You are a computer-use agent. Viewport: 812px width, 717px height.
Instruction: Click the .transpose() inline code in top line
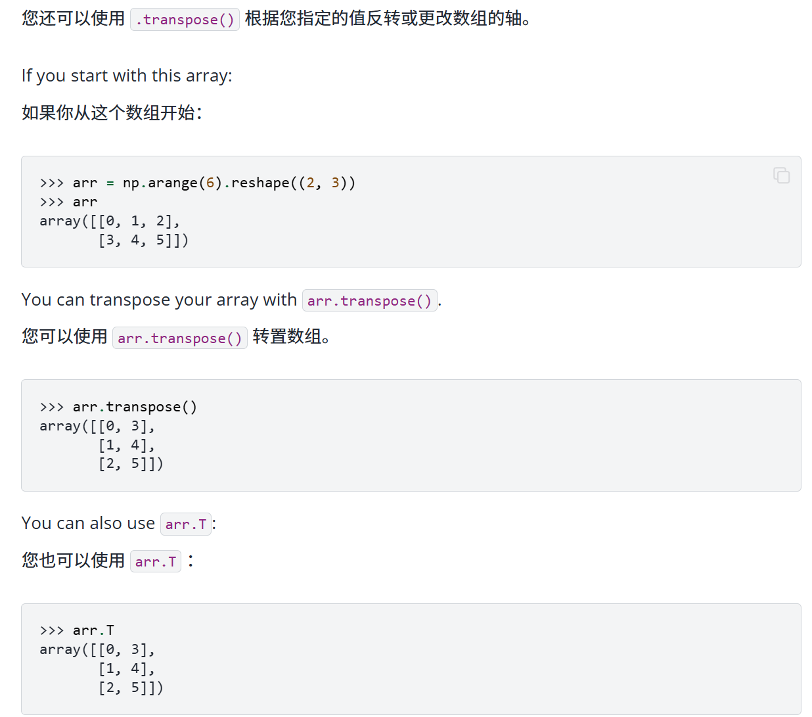(x=185, y=20)
